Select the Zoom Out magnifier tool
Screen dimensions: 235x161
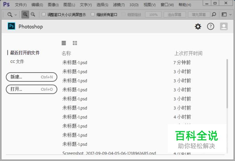33,14
